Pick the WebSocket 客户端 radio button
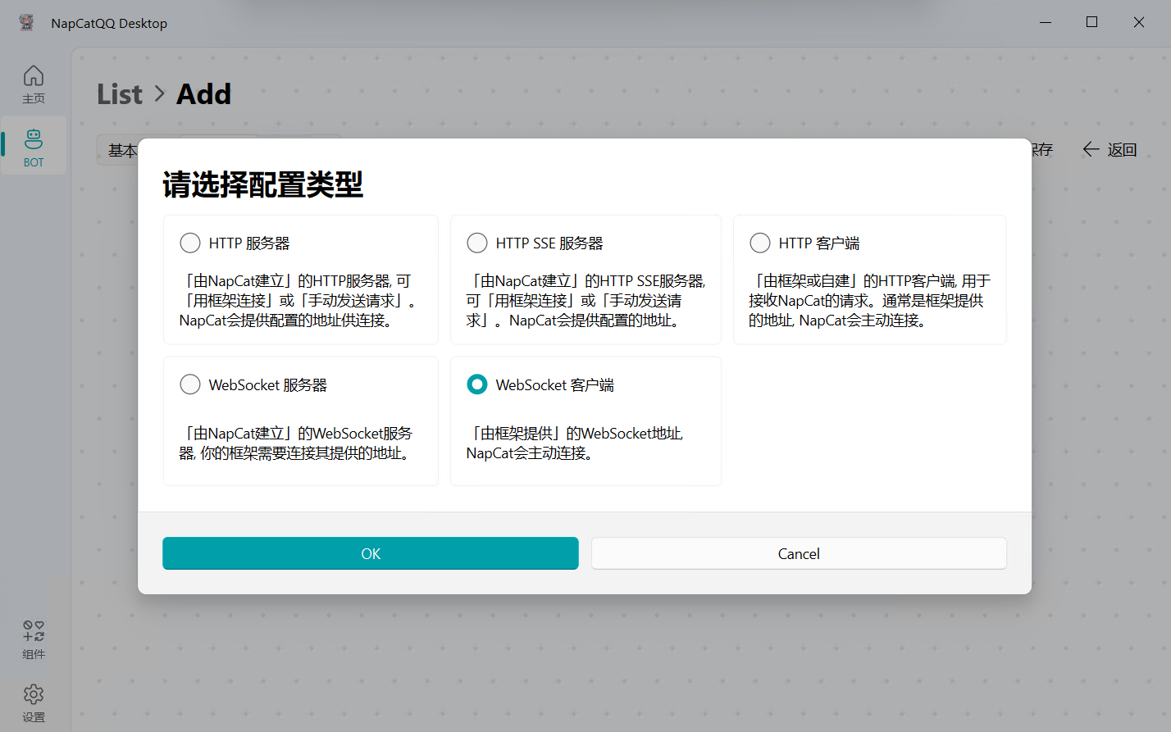The width and height of the screenshot is (1171, 732). pos(477,384)
